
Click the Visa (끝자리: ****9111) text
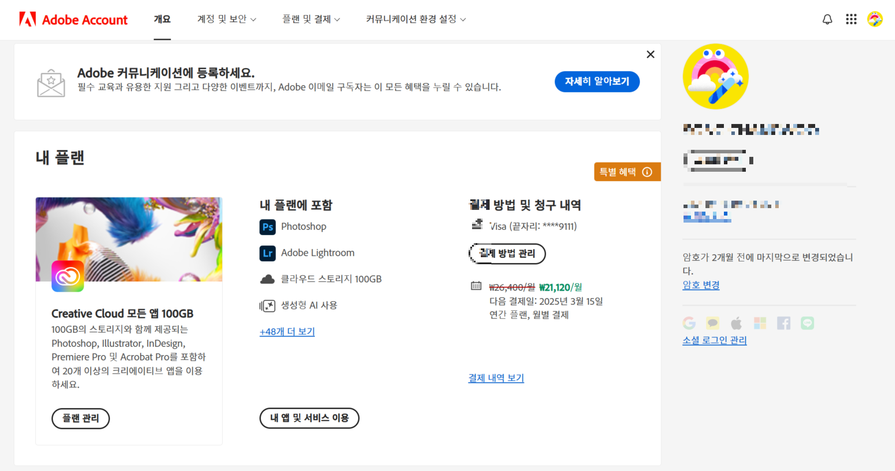tap(533, 227)
